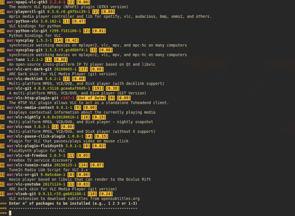Select aur/vlc-tunein-radio package name
The width and height of the screenshot is (295, 216).
coord(29,165)
